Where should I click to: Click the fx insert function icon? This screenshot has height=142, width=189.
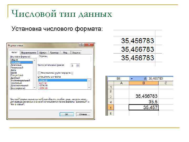pyautogui.click(x=145, y=79)
